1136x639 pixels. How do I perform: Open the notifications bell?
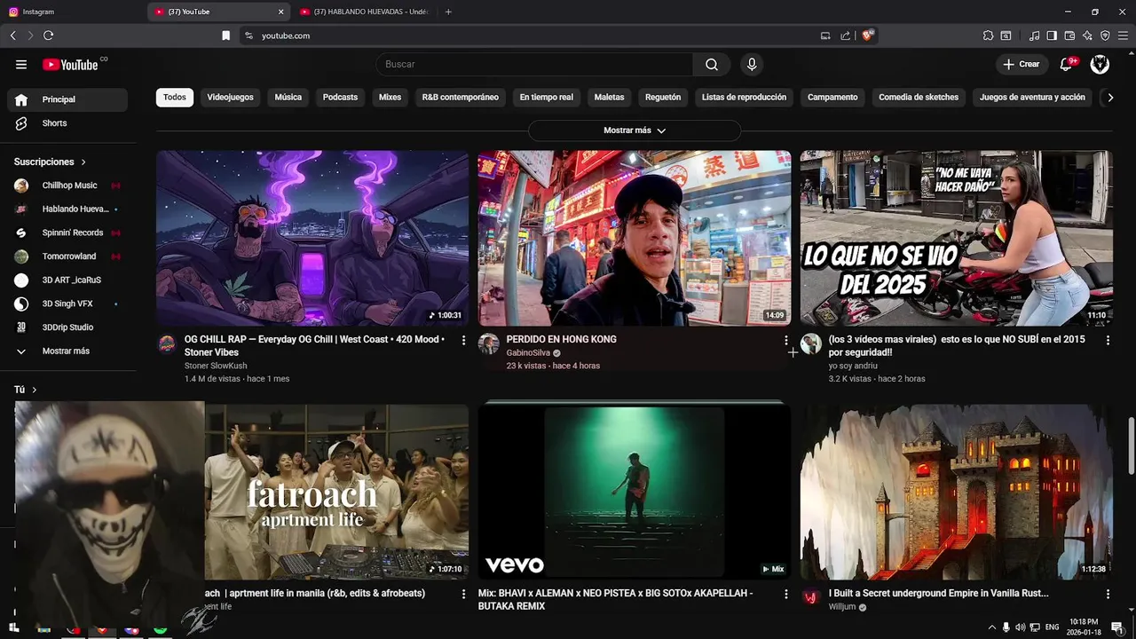click(x=1067, y=64)
